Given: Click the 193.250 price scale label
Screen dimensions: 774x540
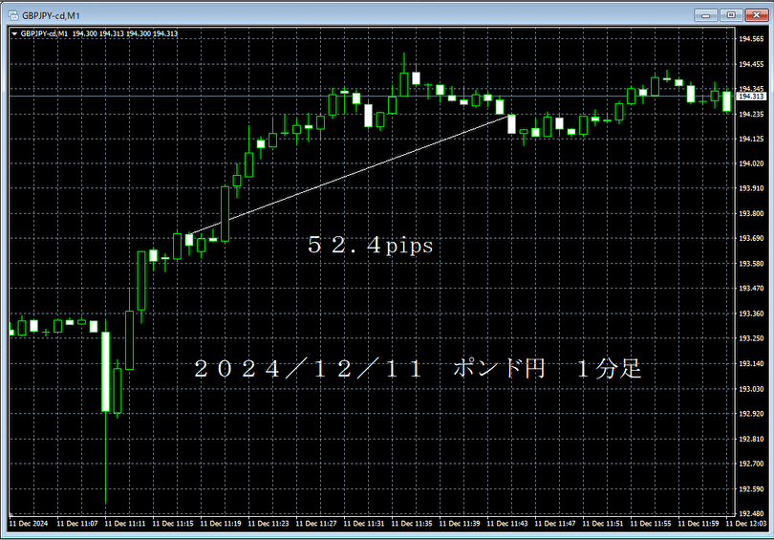Looking at the screenshot, I should (751, 338).
